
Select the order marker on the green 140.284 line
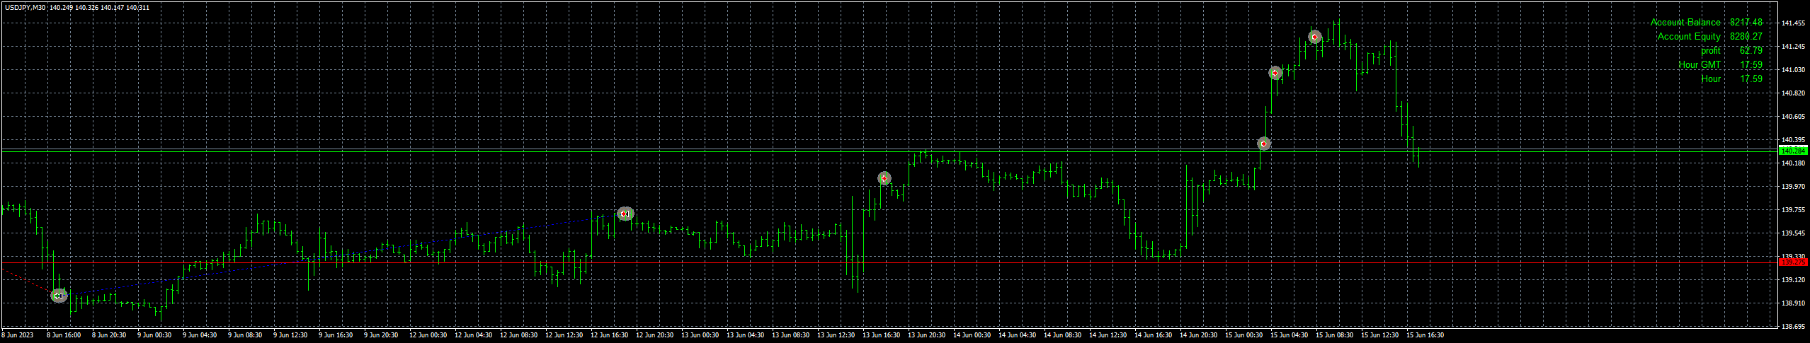click(x=1264, y=144)
